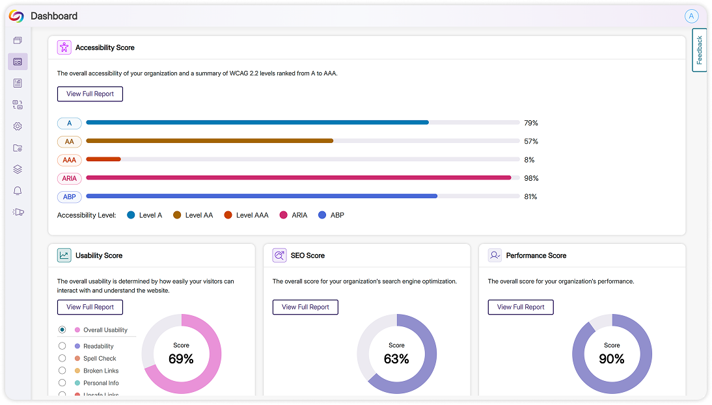
Task: Open the layers stack icon in sidebar
Action: pos(18,169)
